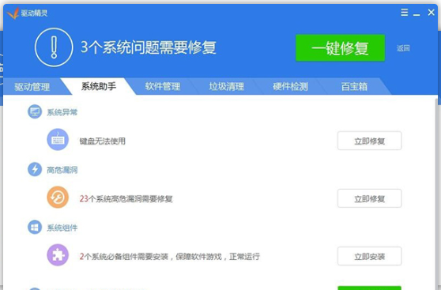Click the 高危漏洞 lightning icon
This screenshot has height=290, width=441.
35,169
